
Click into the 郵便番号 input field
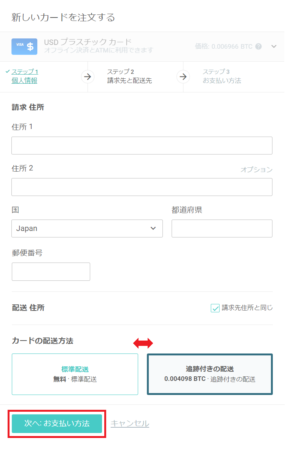pyautogui.click(x=51, y=272)
